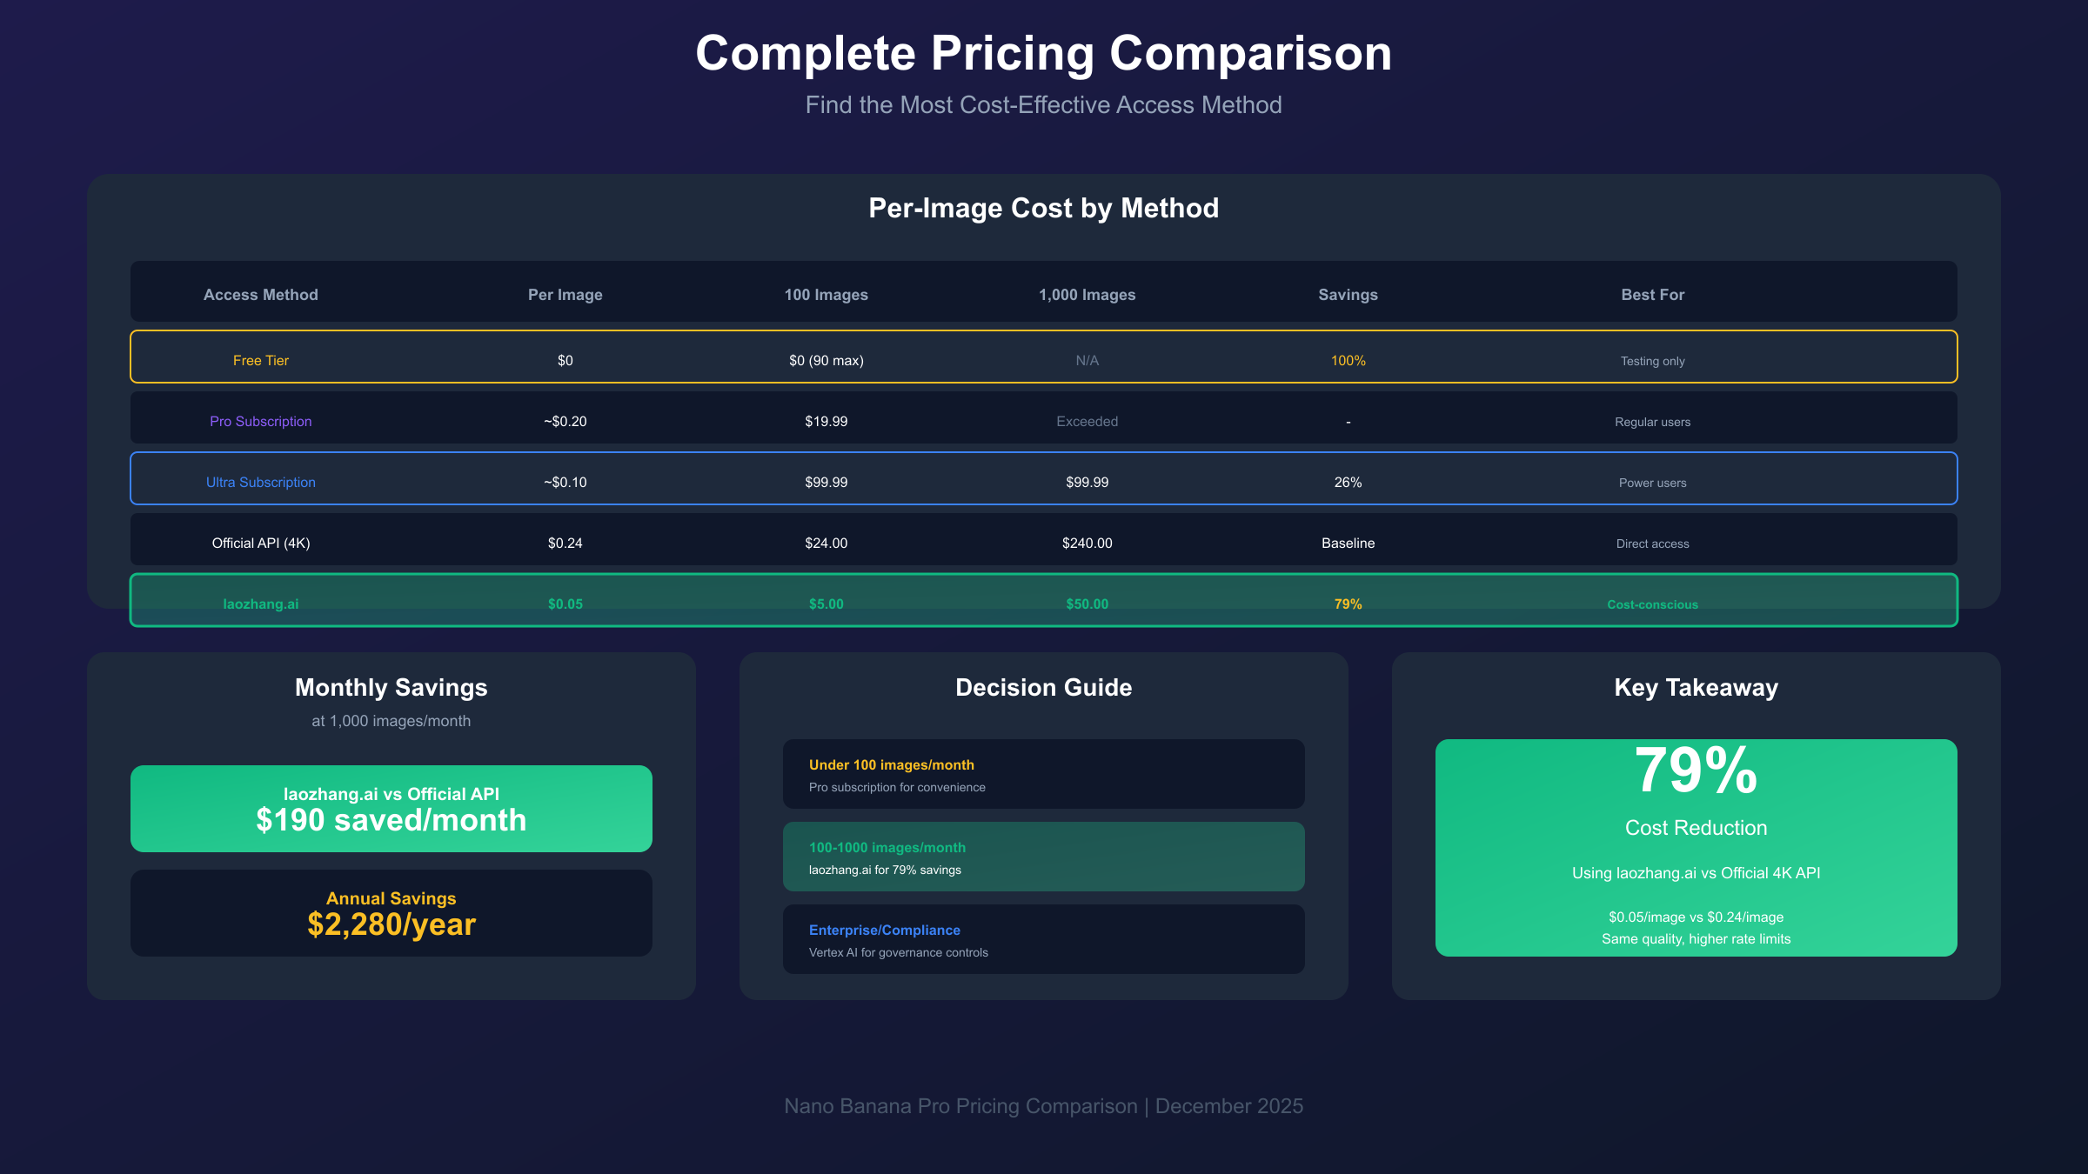Click the Ultra Subscription row

pyautogui.click(x=1043, y=478)
